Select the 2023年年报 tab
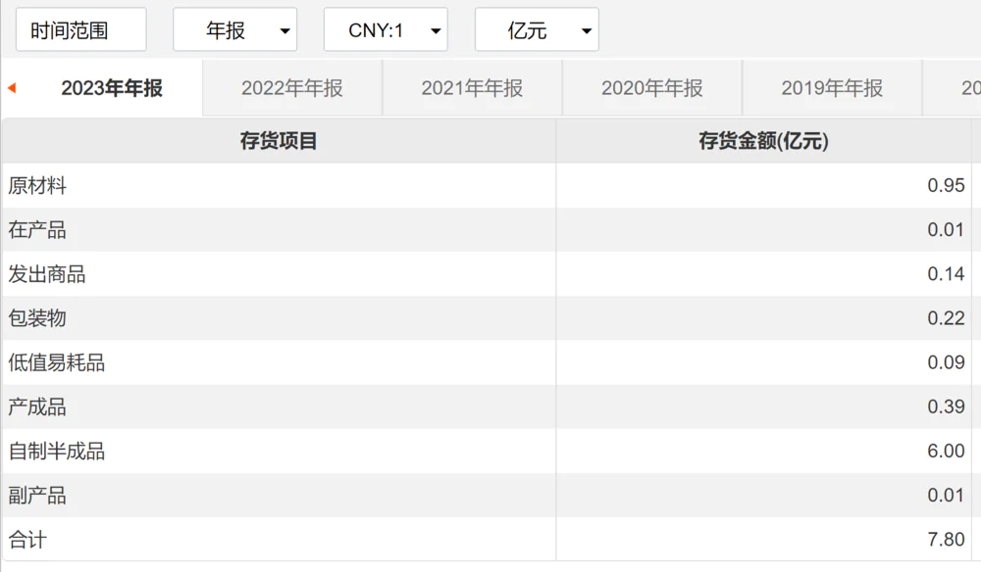 pyautogui.click(x=112, y=88)
